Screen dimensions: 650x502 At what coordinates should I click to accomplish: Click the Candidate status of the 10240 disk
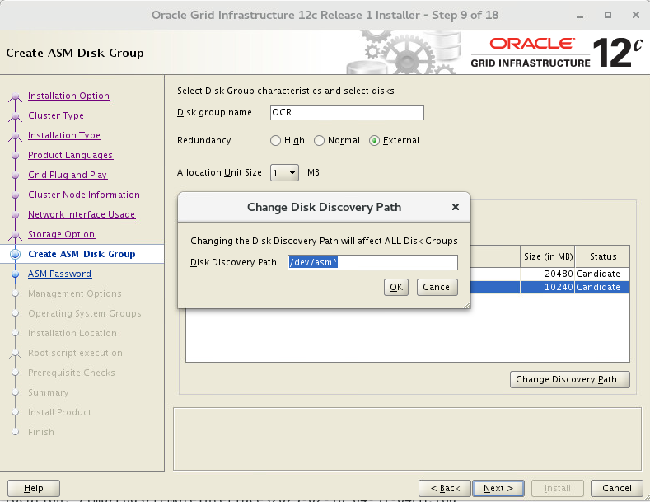click(x=598, y=287)
